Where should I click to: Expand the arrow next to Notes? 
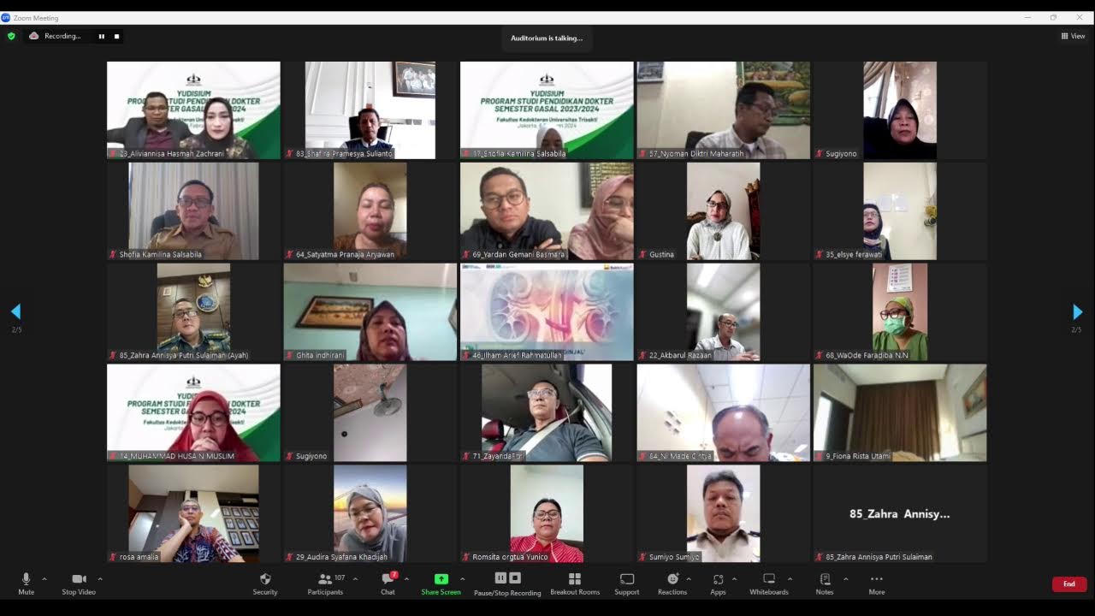pyautogui.click(x=846, y=579)
